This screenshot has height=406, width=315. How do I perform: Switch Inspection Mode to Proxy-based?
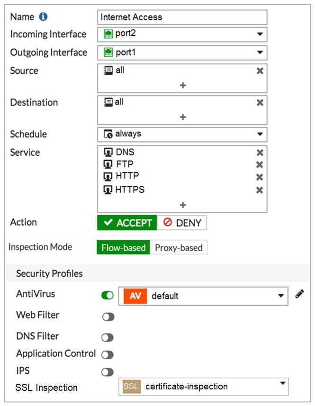pos(179,247)
